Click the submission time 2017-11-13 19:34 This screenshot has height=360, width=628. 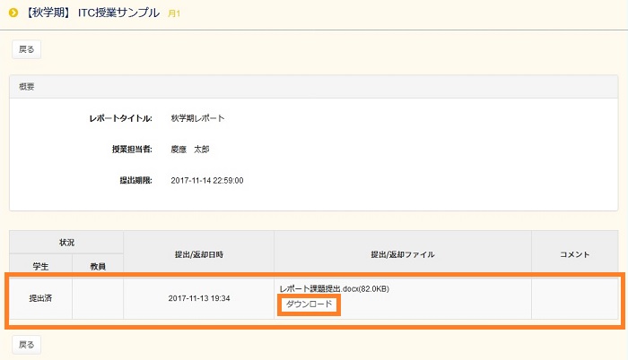(x=198, y=297)
